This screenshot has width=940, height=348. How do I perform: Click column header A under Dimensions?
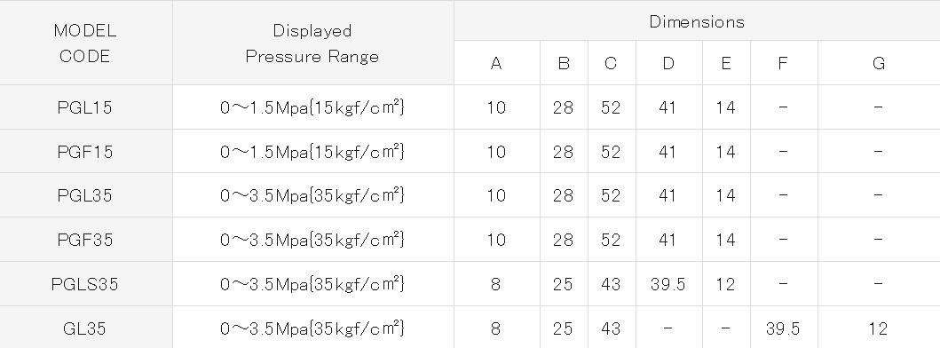496,64
